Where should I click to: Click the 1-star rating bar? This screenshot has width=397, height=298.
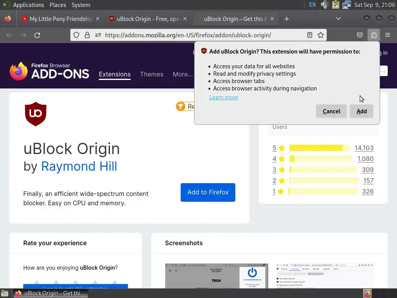pos(323,191)
